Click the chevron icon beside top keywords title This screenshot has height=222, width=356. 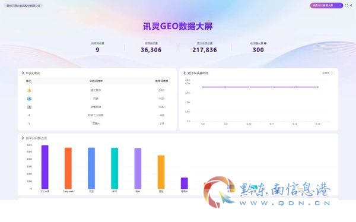pyautogui.click(x=23, y=73)
